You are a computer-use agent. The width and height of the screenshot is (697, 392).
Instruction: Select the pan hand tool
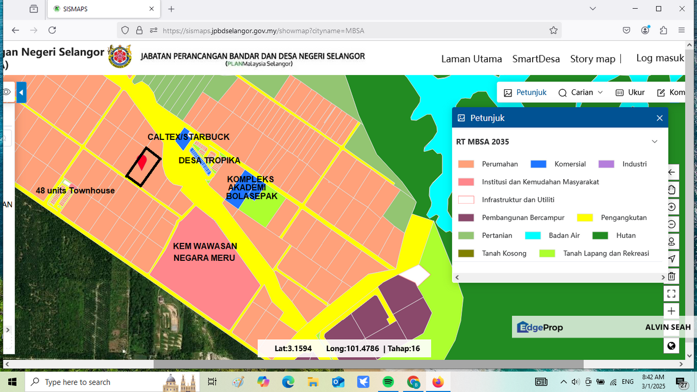[x=671, y=189]
